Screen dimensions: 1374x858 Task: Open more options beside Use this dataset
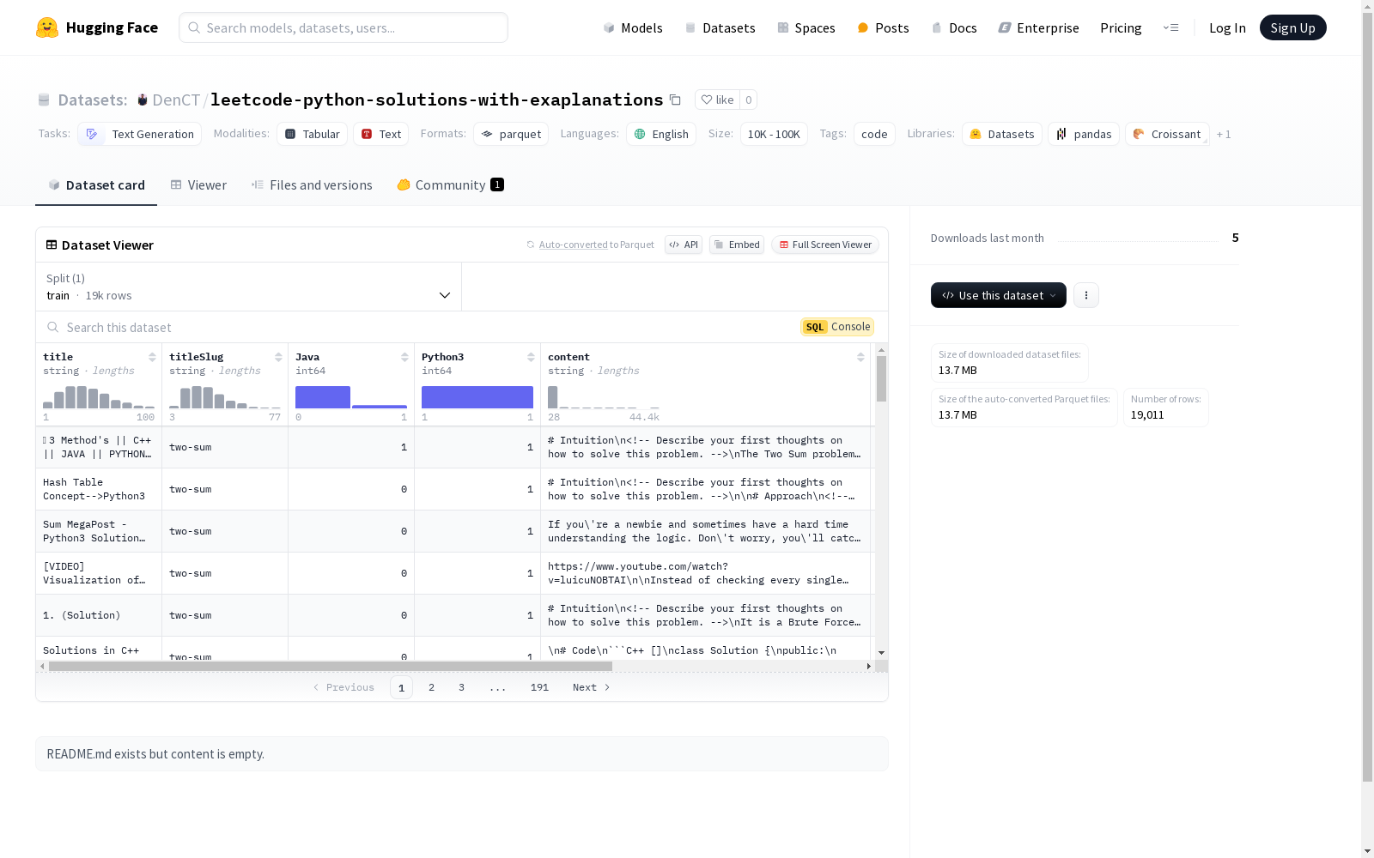[x=1086, y=295]
